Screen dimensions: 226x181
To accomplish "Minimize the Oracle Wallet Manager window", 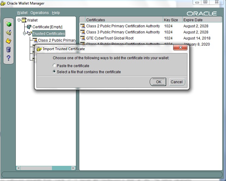I will coord(197,2).
